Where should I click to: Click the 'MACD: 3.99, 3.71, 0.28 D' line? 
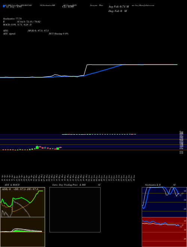(17, 25)
